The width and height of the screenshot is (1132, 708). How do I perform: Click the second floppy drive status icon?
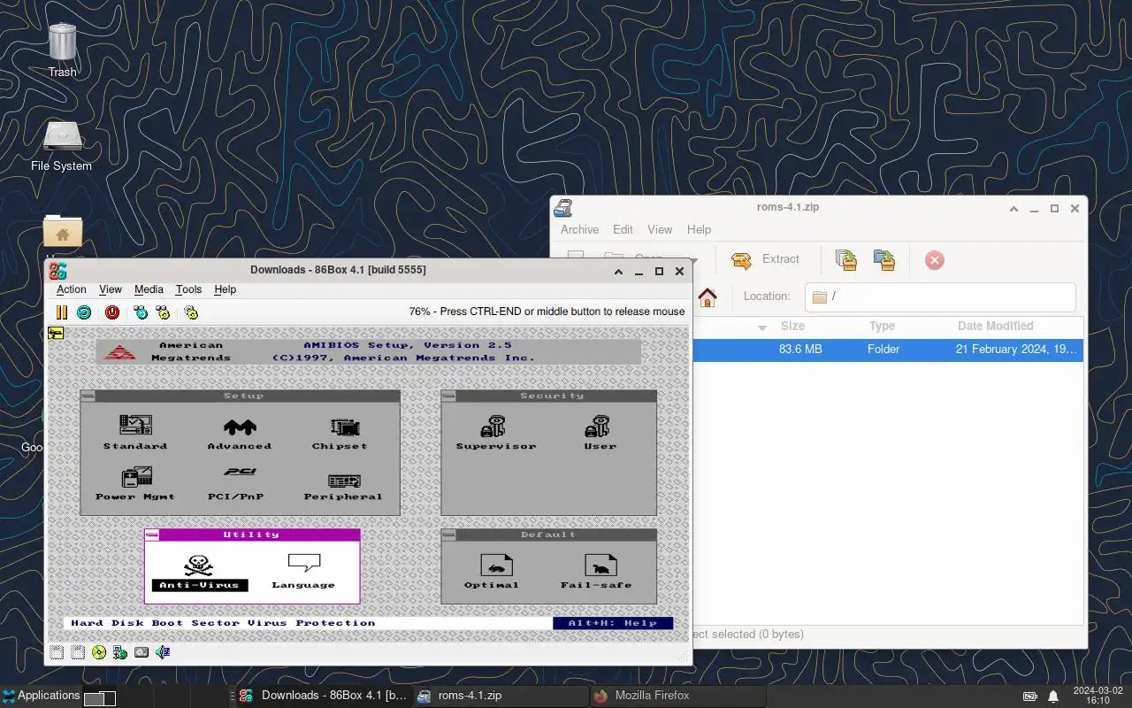coord(78,652)
